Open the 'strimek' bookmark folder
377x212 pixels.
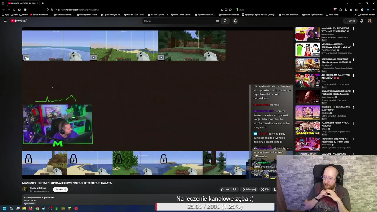pyautogui.click(x=24, y=14)
